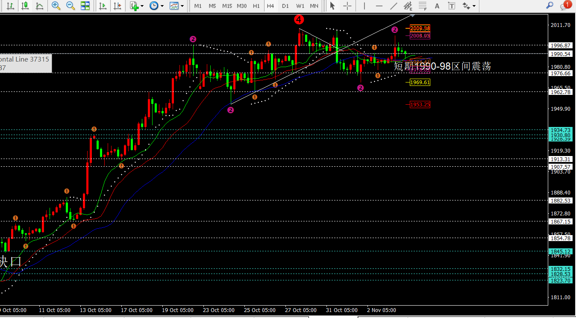Click the M15 timeframe button
The image size is (576, 318).
pyautogui.click(x=227, y=6)
